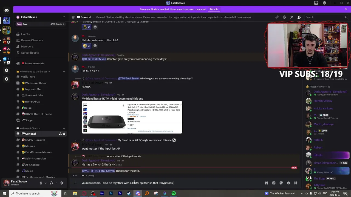Click the Windows taskbar search box
The height and width of the screenshot is (197, 351).
click(x=35, y=193)
